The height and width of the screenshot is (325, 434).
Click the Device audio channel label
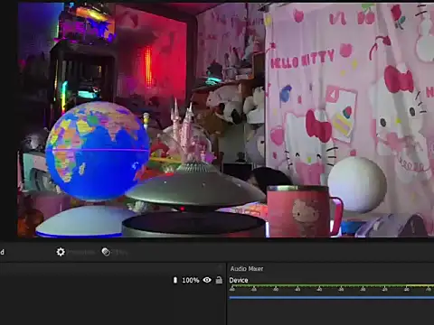click(x=239, y=280)
